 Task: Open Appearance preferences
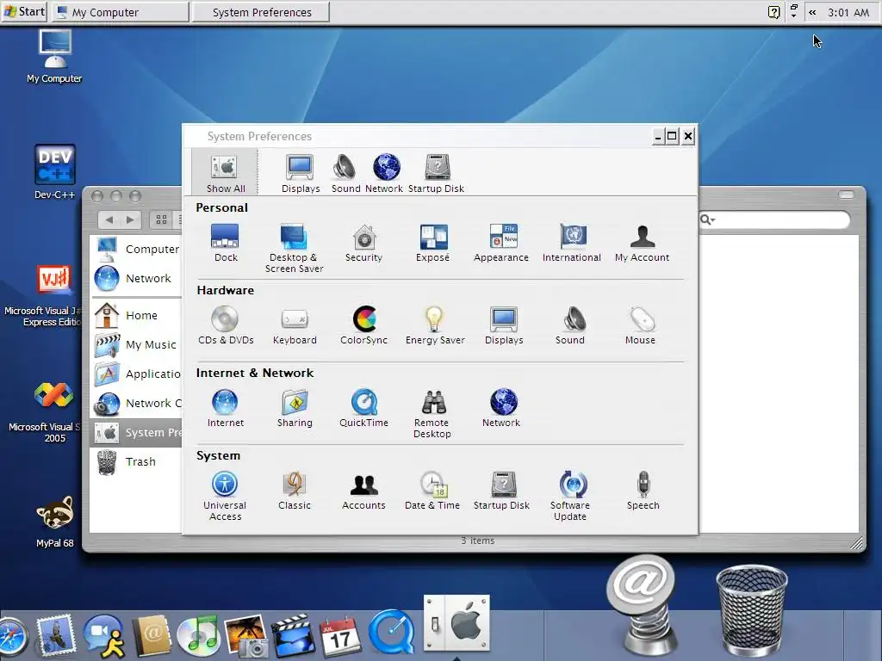point(501,243)
